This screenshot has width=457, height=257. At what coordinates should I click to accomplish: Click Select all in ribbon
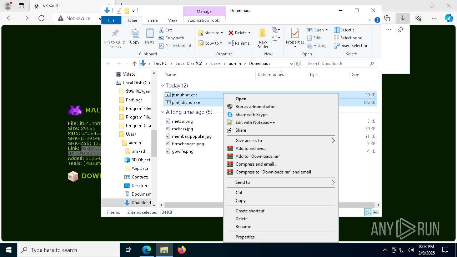point(345,30)
